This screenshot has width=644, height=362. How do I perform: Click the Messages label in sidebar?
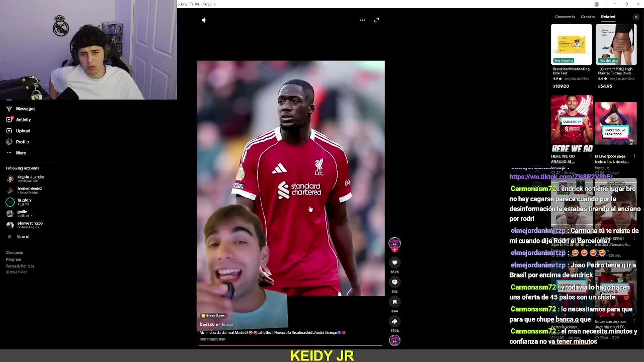[26, 109]
